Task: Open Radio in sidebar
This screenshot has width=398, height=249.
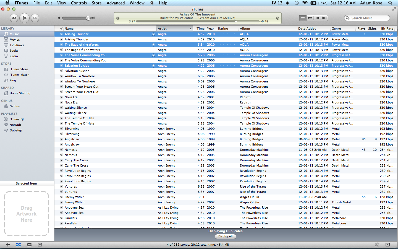Action: point(27,56)
